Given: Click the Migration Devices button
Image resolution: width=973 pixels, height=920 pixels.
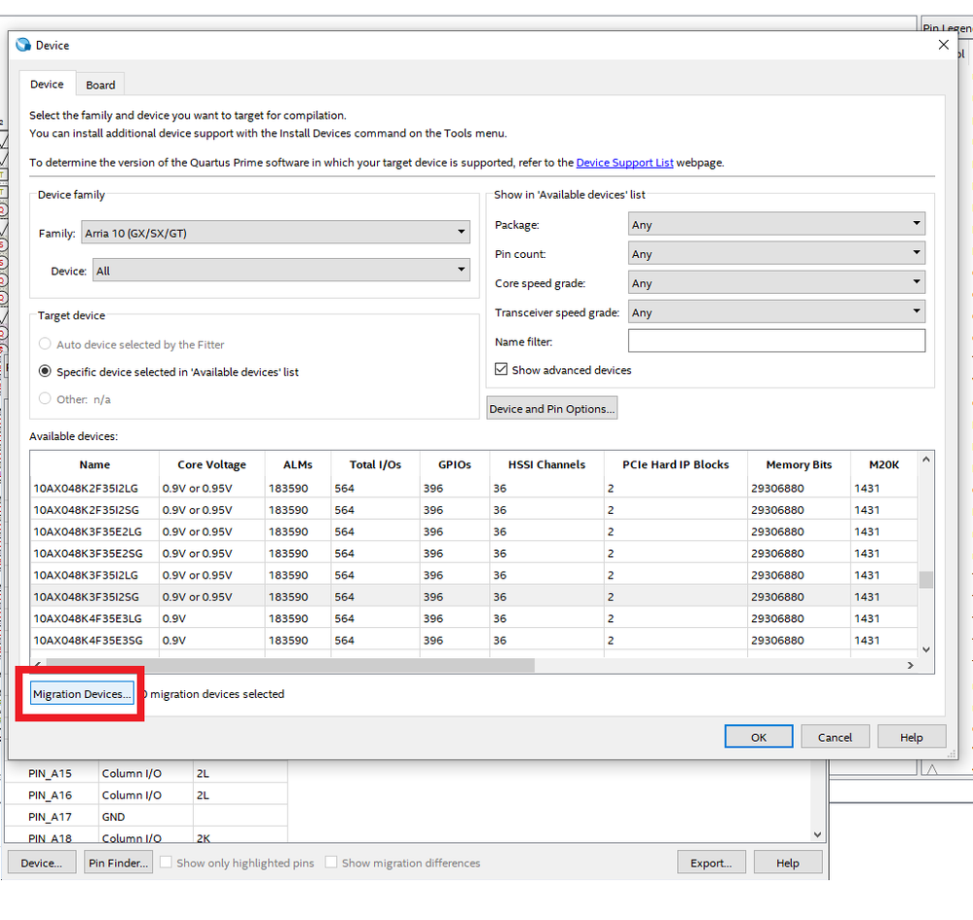Looking at the screenshot, I should (x=82, y=693).
